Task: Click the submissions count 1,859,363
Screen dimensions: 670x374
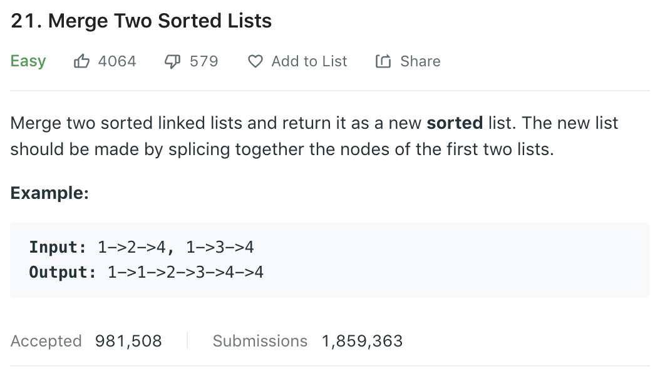Action: tap(363, 341)
